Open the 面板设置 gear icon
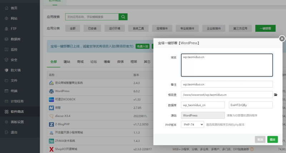Screen dimensions: 286x153 6,122
